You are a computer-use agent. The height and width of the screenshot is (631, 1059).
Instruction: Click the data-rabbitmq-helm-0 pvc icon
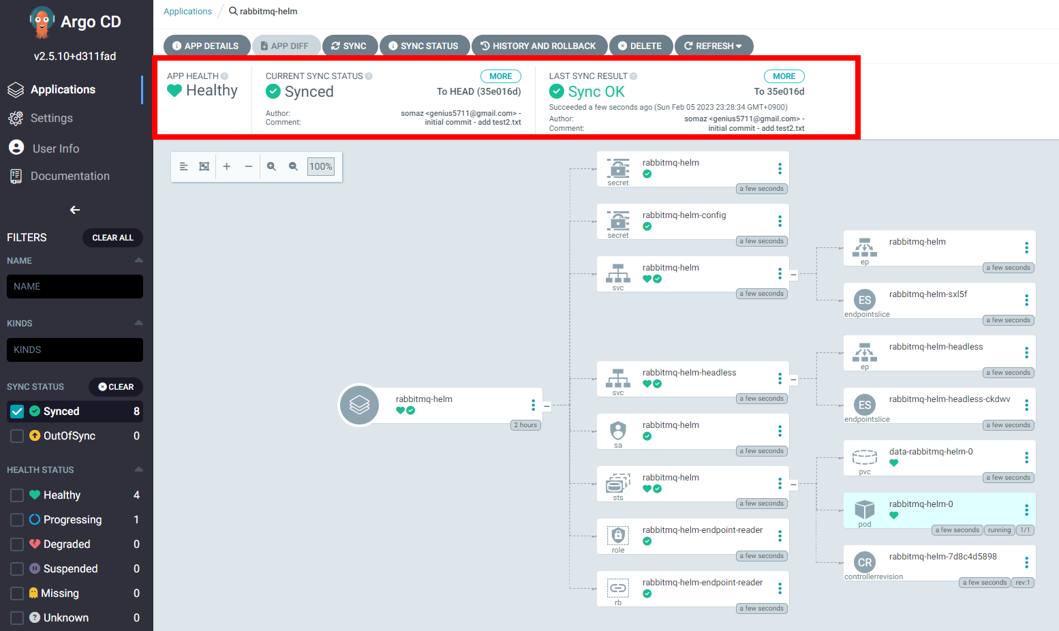coord(865,457)
